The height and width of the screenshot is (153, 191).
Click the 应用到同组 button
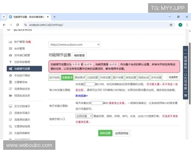[x=122, y=133]
